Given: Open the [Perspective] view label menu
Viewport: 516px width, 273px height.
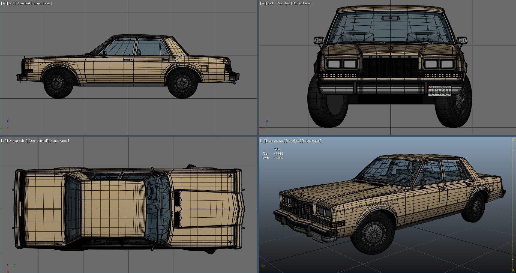Looking at the screenshot, I should pos(275,141).
